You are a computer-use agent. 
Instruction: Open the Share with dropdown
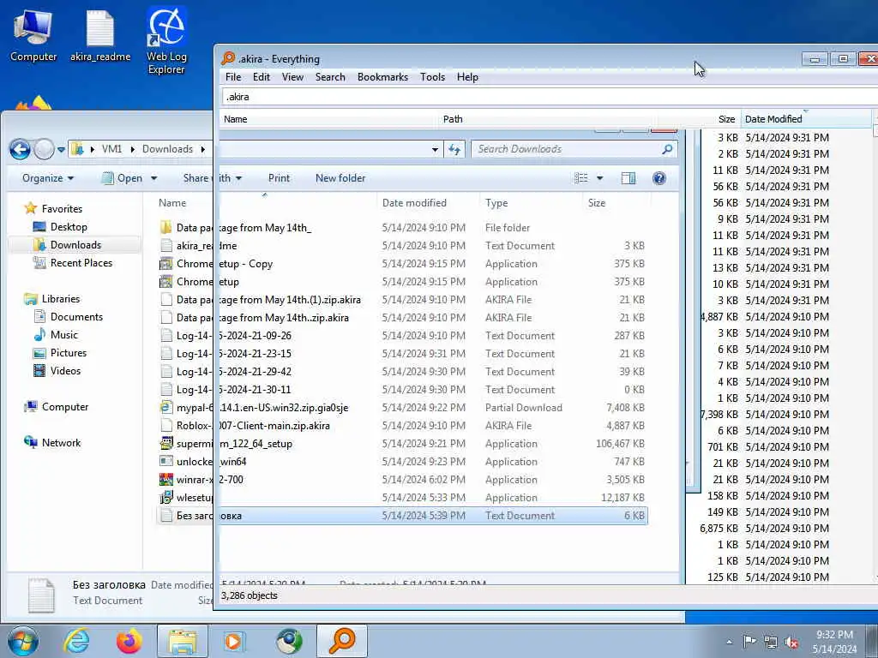[x=213, y=178]
